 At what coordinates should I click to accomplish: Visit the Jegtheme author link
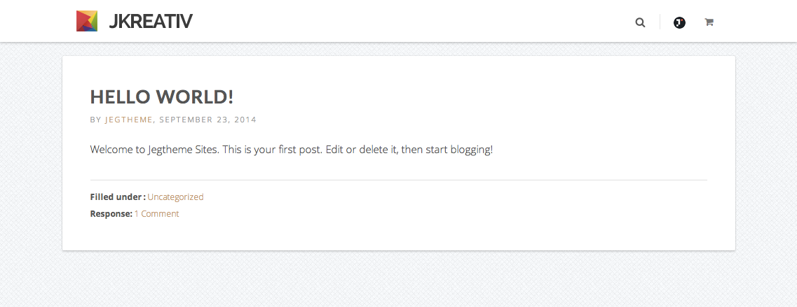click(129, 120)
